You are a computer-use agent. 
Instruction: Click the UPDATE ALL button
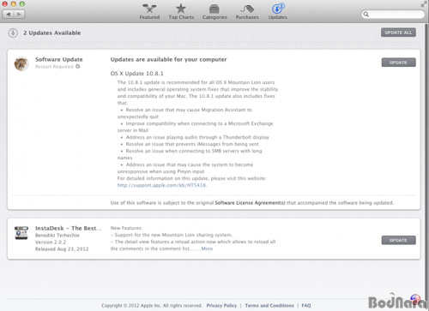coord(398,33)
